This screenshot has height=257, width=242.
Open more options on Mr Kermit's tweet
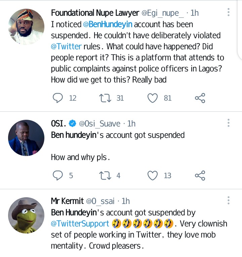pos(229,201)
